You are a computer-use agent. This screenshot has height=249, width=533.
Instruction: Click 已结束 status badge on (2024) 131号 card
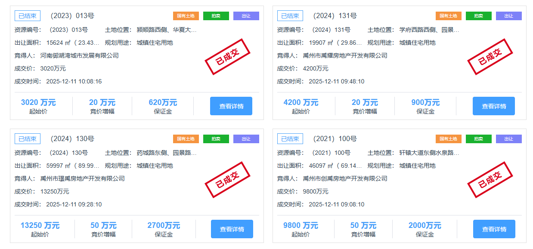(290, 16)
